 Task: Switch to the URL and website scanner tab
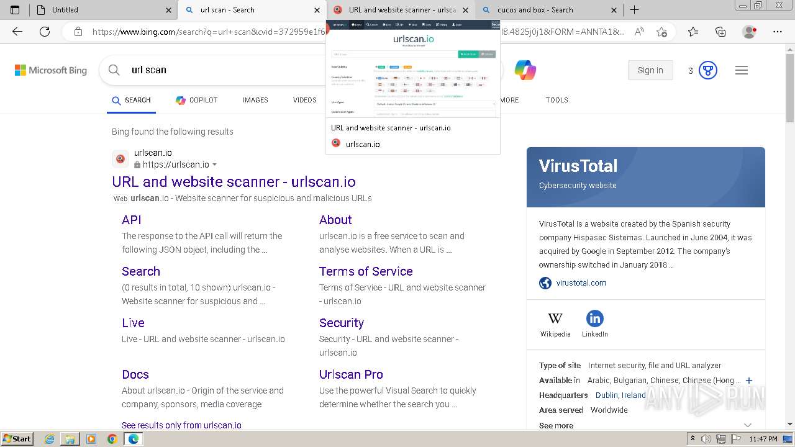pos(401,10)
